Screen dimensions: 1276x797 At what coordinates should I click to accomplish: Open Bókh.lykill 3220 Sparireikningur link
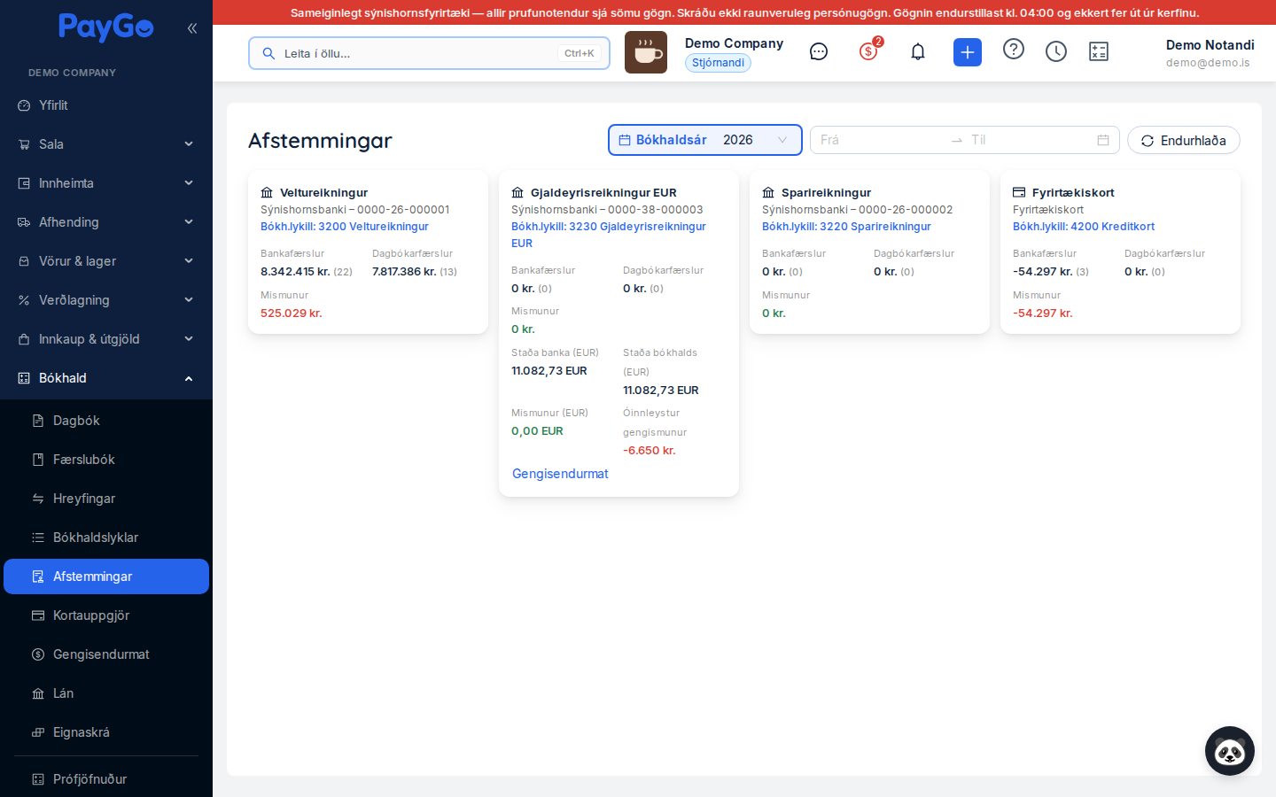846,227
